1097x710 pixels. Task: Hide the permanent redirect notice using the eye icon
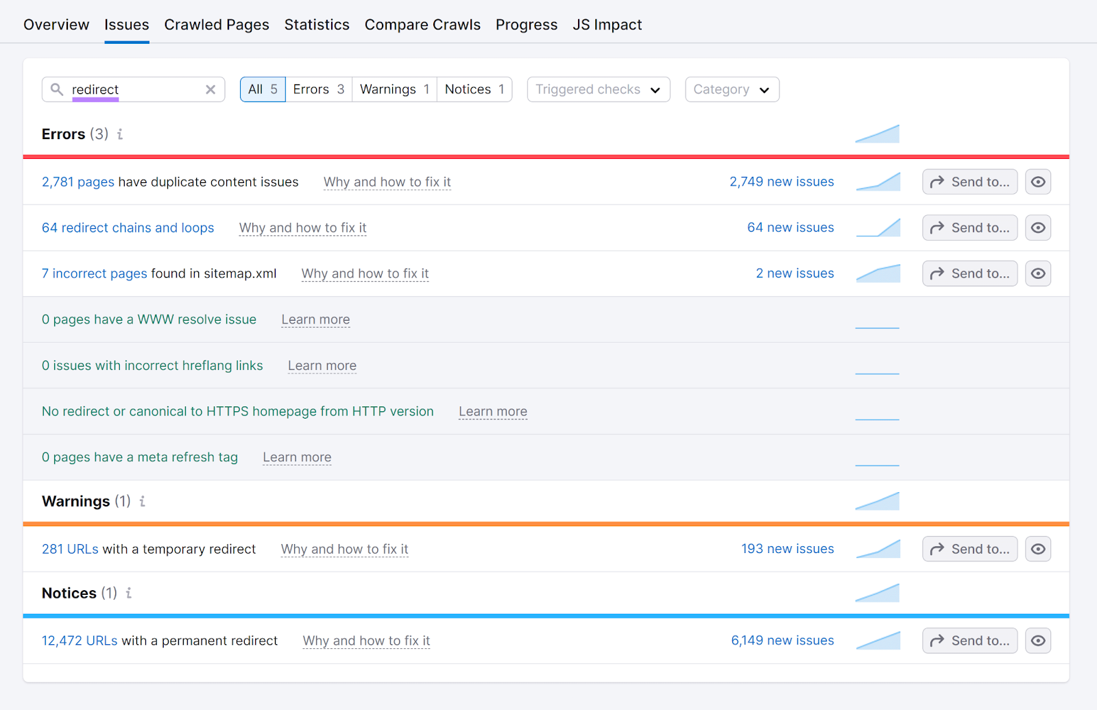(1037, 640)
